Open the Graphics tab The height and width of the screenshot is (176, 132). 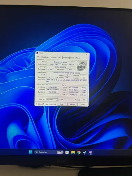[66, 58]
